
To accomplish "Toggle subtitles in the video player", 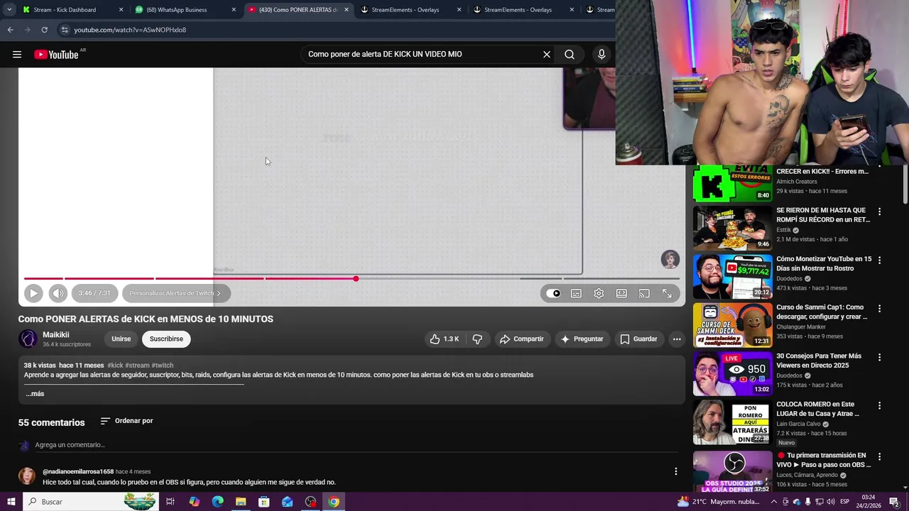I will click(x=576, y=293).
